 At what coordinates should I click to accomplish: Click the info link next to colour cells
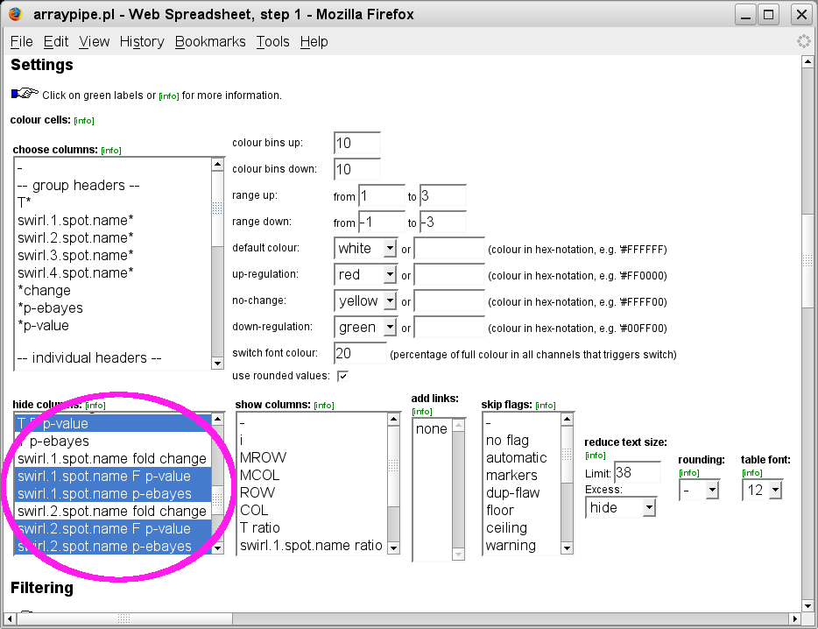click(84, 121)
